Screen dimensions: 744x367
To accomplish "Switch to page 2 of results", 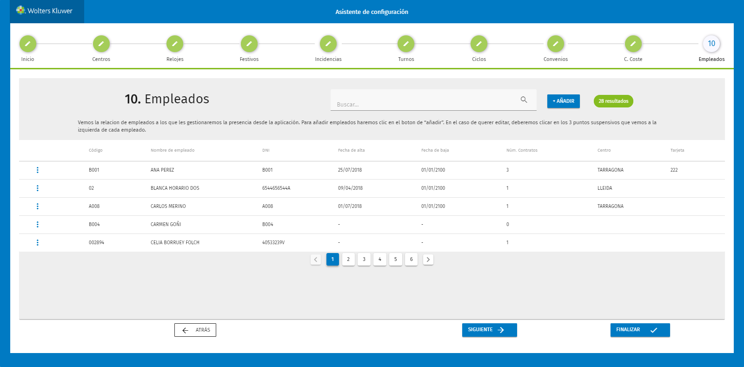I will pyautogui.click(x=348, y=260).
